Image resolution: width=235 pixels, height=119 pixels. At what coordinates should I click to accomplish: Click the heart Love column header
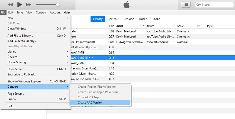click(198, 26)
